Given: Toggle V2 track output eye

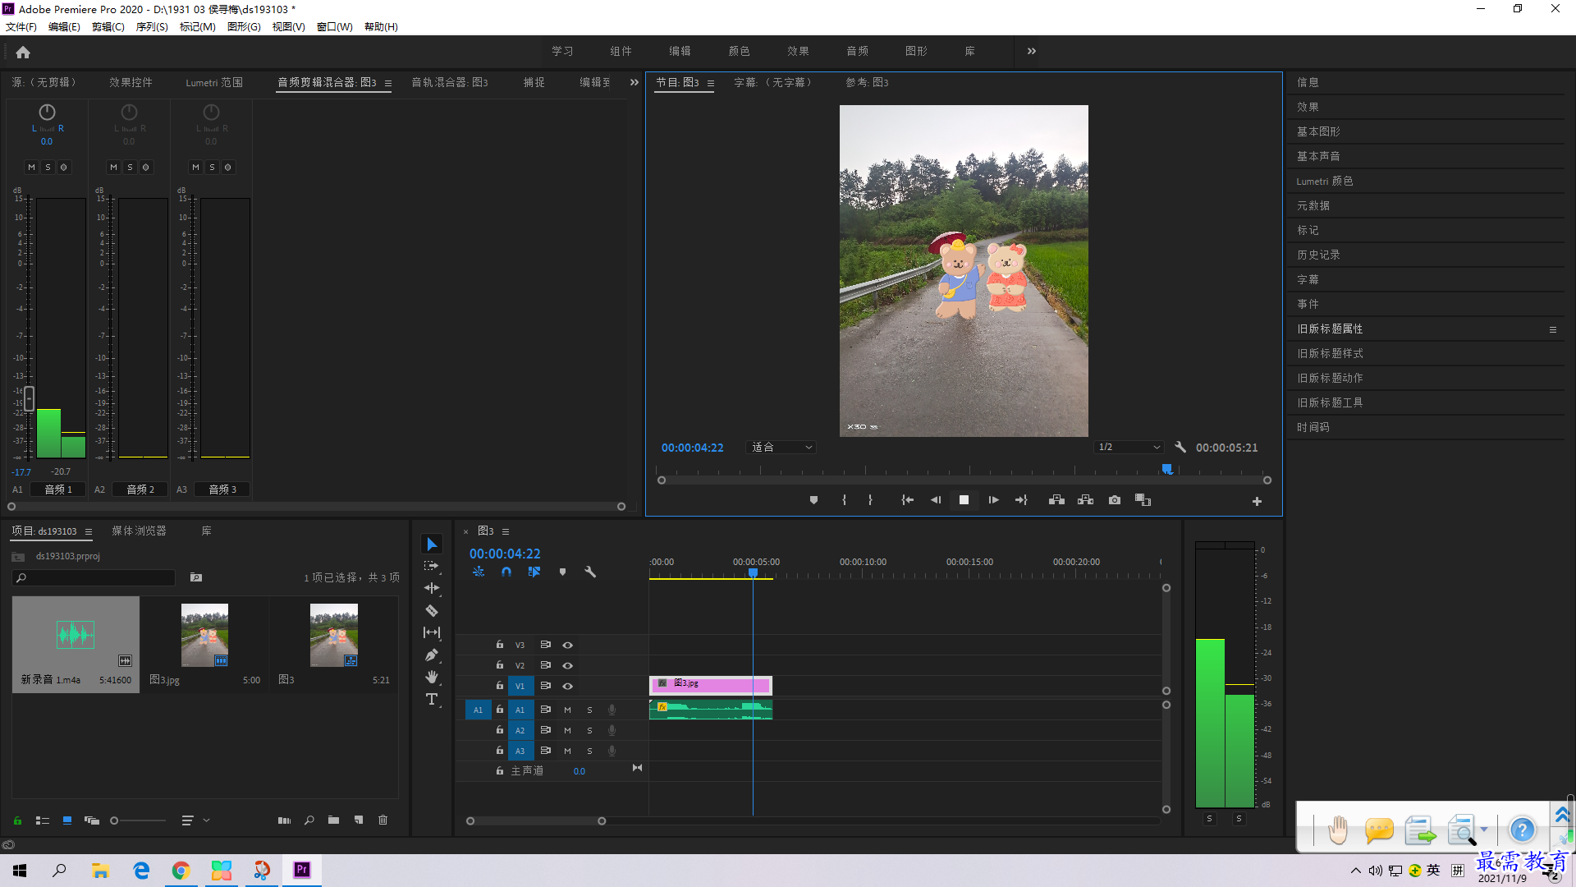Looking at the screenshot, I should tap(567, 666).
